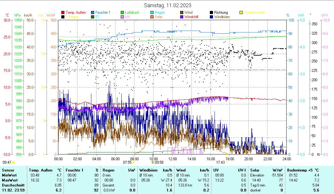Viewport: 334px width, 194px height.
Task: Click the purple Windchill legend square
Action: point(182,17)
